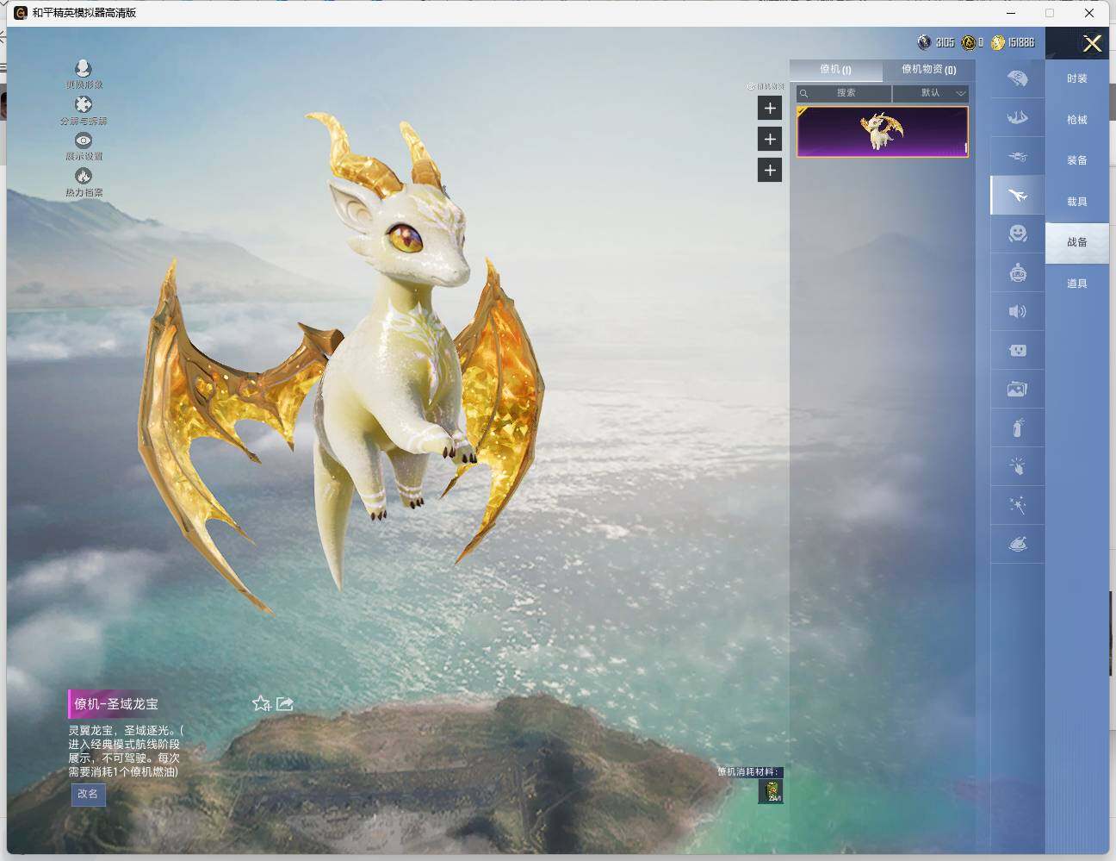1116x861 pixels.
Task: Open the 时装 fashion menu
Action: [x=1077, y=78]
